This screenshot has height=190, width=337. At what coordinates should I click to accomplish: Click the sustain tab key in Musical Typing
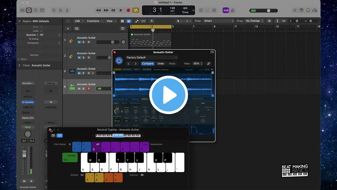(70, 158)
